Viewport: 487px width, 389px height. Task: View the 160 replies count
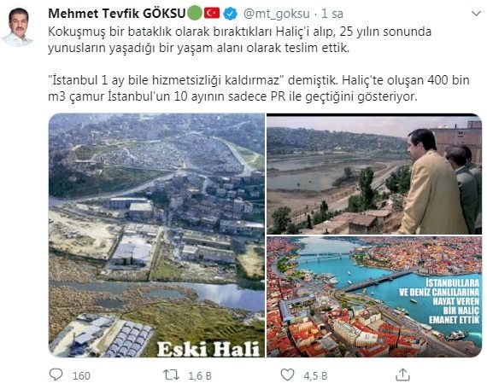point(81,375)
